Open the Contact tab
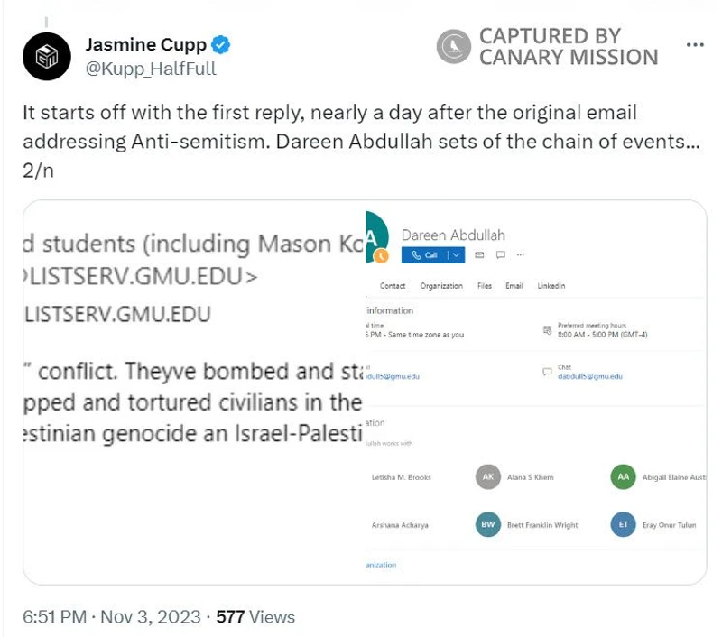 (x=393, y=286)
